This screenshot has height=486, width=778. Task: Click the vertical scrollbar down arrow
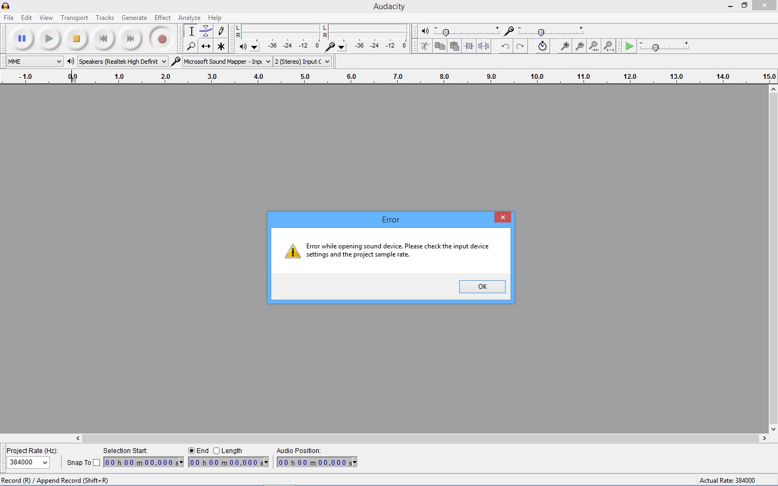click(x=774, y=429)
